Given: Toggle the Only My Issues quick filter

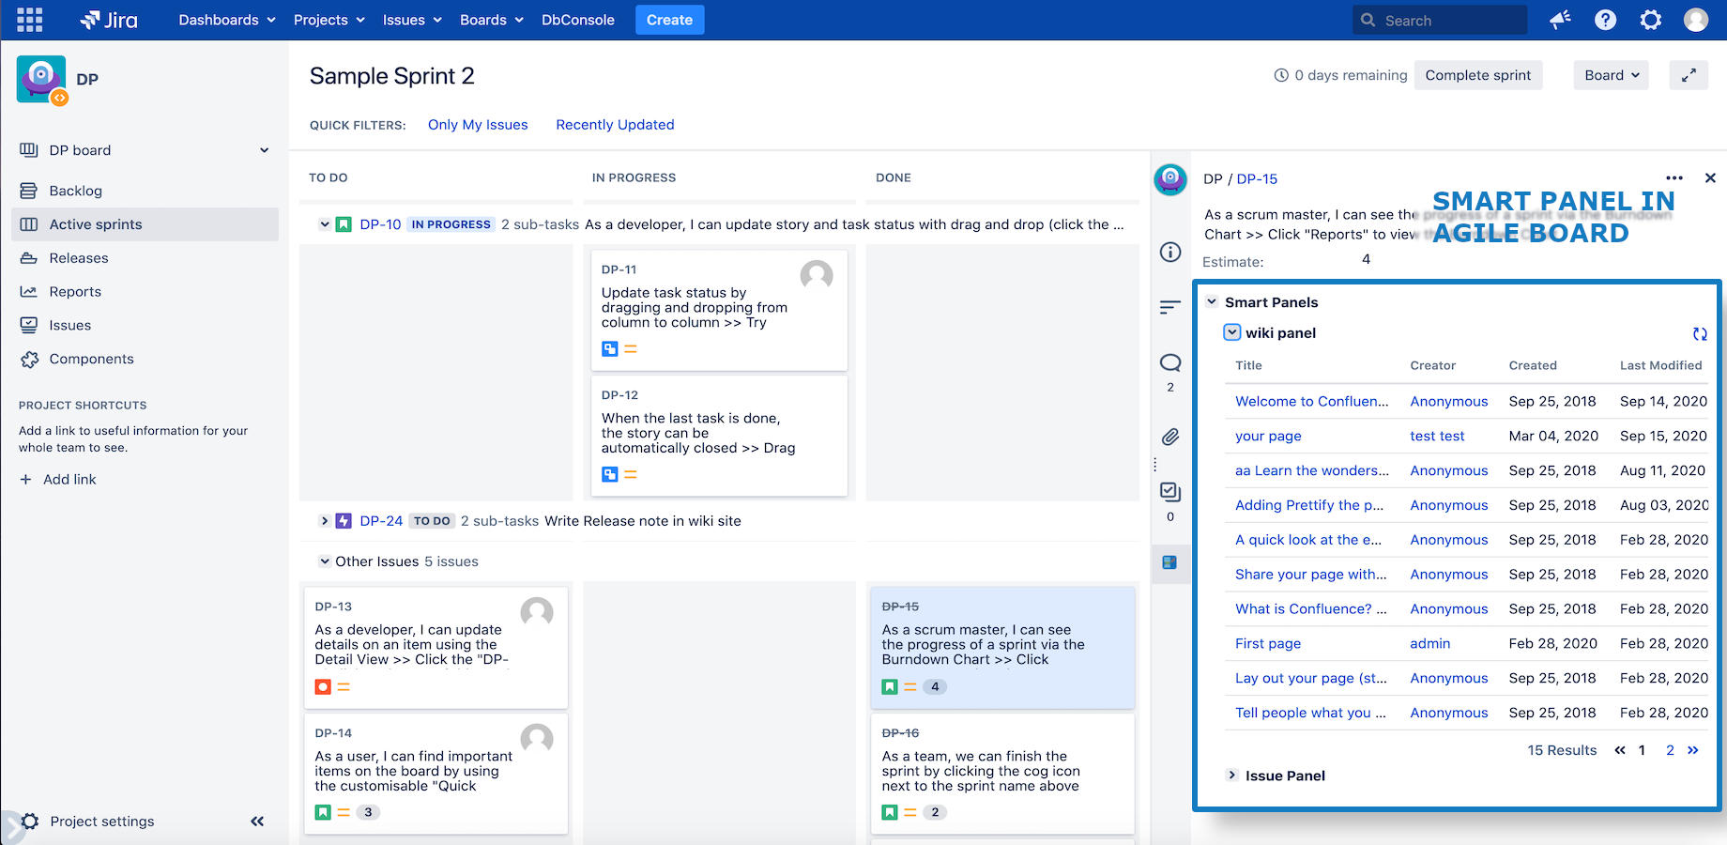Looking at the screenshot, I should 478,125.
